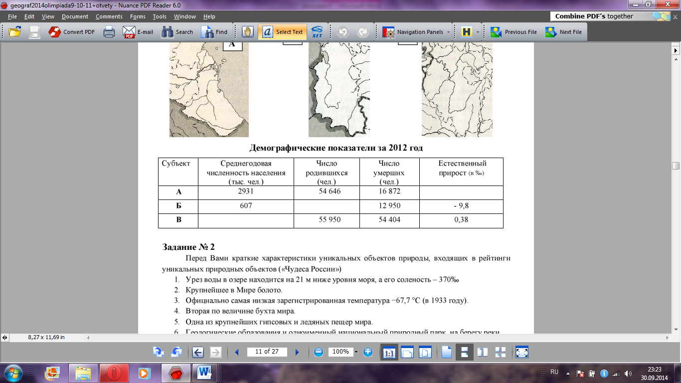Click the Print icon
The height and width of the screenshot is (383, 681).
(x=109, y=32)
